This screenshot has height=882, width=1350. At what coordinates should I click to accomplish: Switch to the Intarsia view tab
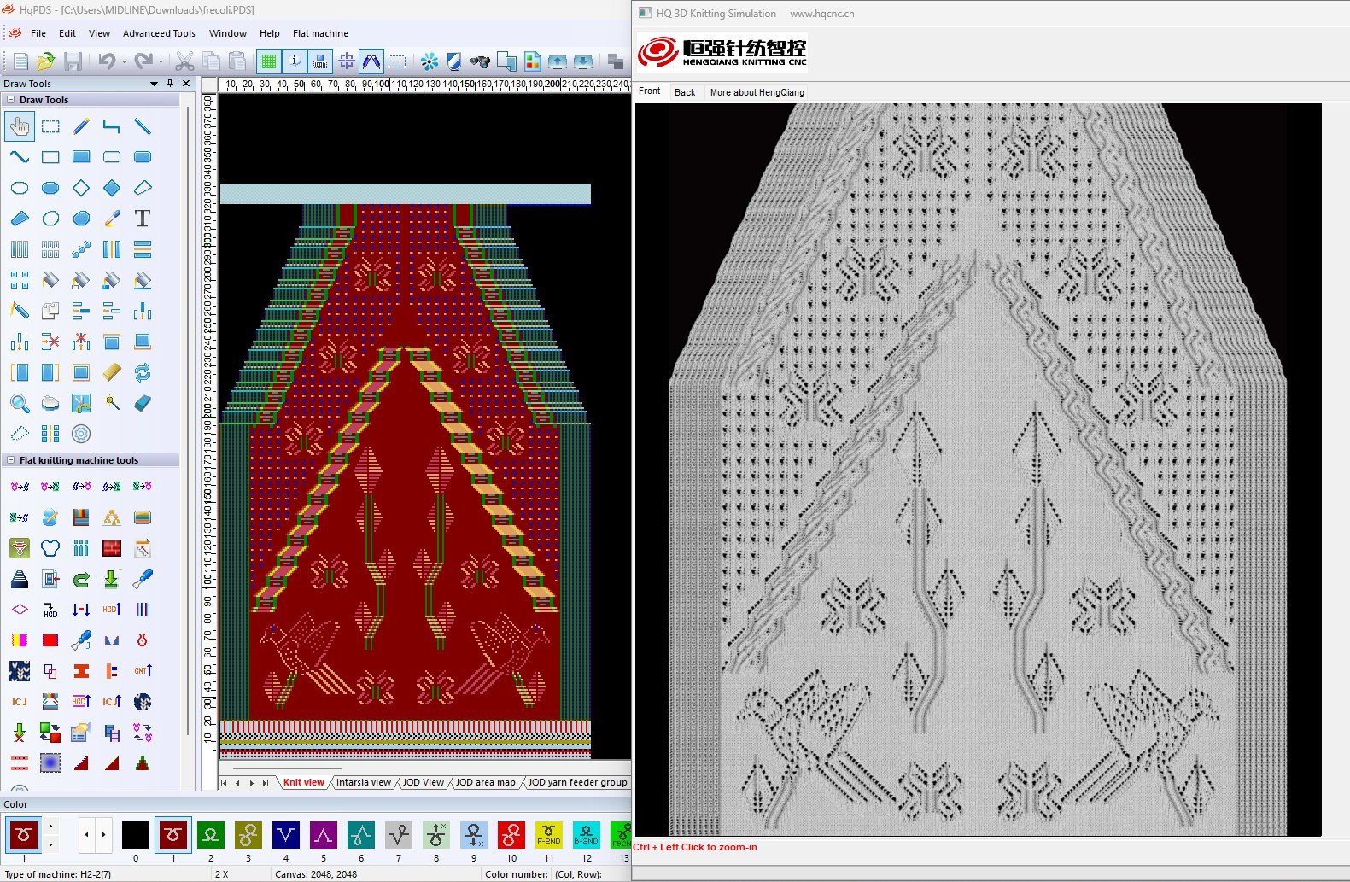(363, 782)
